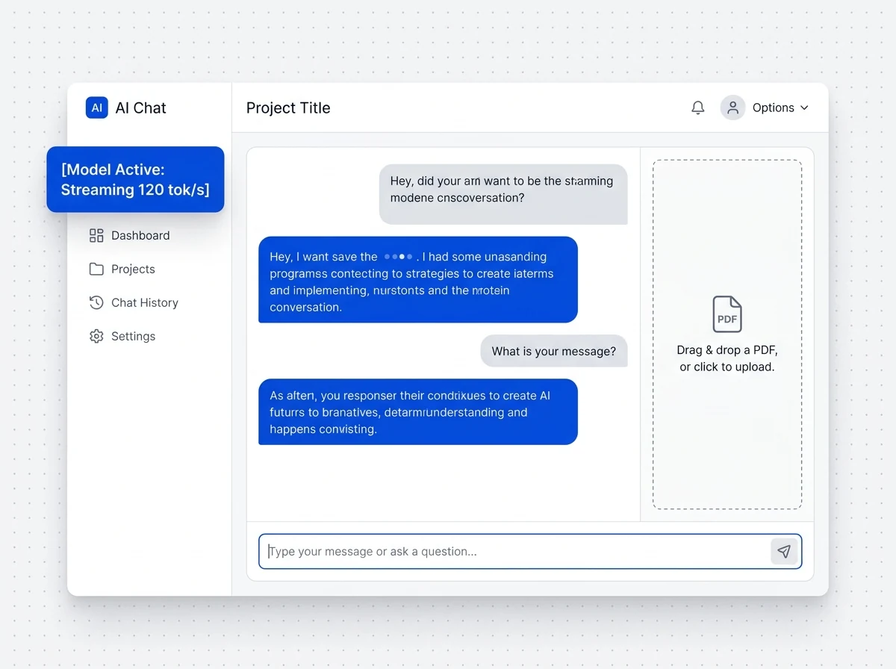Image resolution: width=896 pixels, height=669 pixels.
Task: Click the Model Active streaming status banner
Action: click(x=135, y=179)
